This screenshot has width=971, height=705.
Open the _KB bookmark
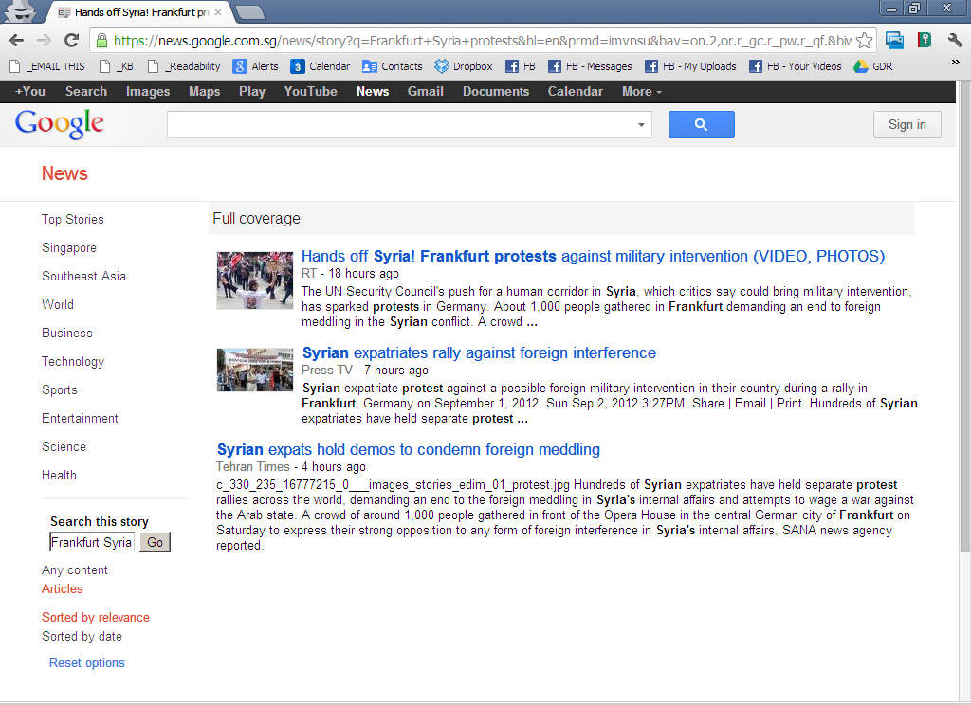click(116, 66)
